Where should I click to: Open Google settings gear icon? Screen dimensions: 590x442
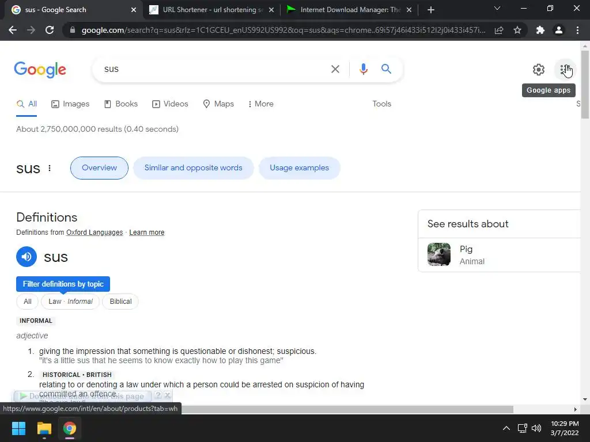[x=539, y=70]
